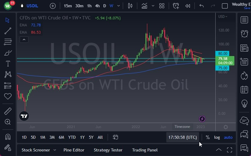
Task: Open the watchlist panel
Action: [244, 20]
